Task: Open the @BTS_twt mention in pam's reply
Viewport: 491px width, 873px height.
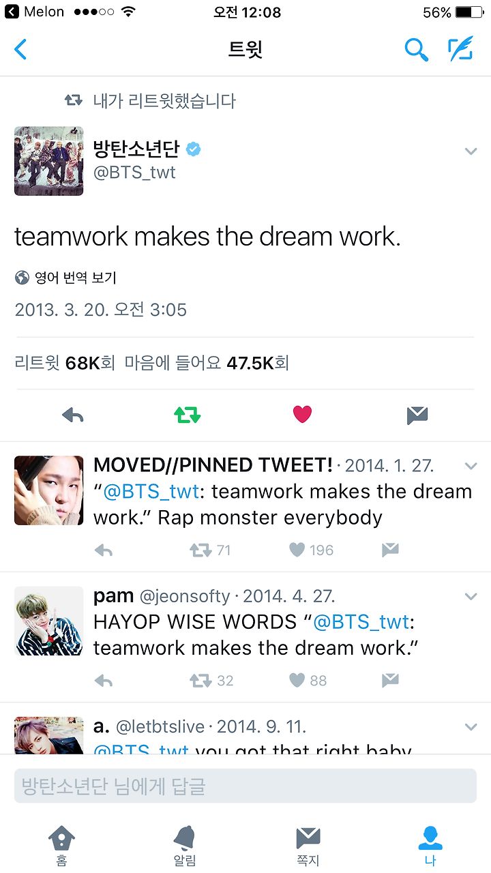Action: [361, 622]
